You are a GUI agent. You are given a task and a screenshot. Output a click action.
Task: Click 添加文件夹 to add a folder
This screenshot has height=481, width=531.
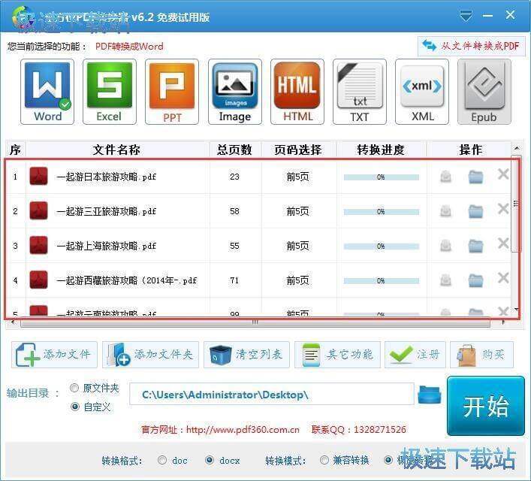[150, 355]
